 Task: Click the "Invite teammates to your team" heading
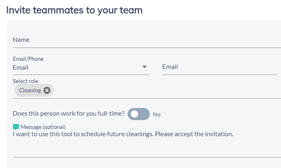pyautogui.click(x=74, y=10)
